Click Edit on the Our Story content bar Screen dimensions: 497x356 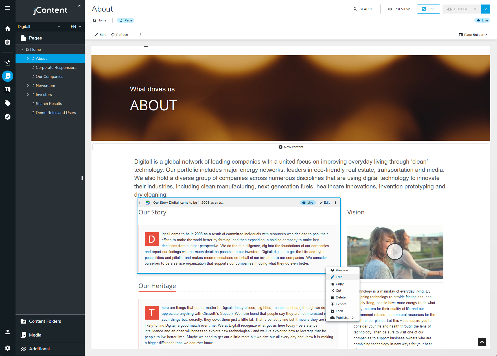click(x=325, y=203)
